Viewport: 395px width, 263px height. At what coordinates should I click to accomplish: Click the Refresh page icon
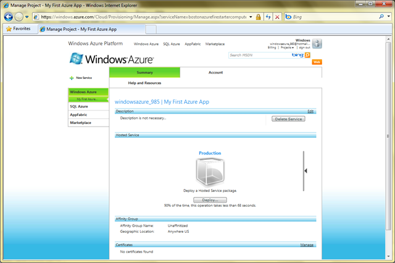[x=268, y=17]
